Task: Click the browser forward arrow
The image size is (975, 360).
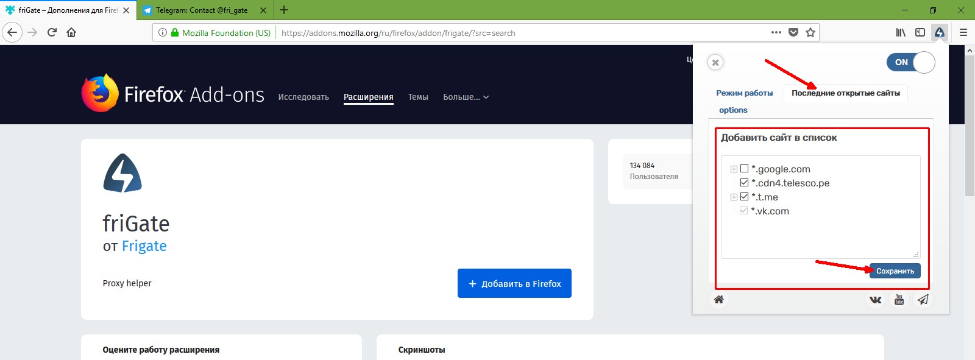Action: click(x=33, y=32)
